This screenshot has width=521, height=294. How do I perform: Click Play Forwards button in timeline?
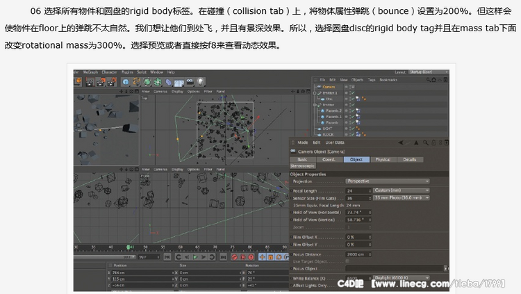point(195,257)
